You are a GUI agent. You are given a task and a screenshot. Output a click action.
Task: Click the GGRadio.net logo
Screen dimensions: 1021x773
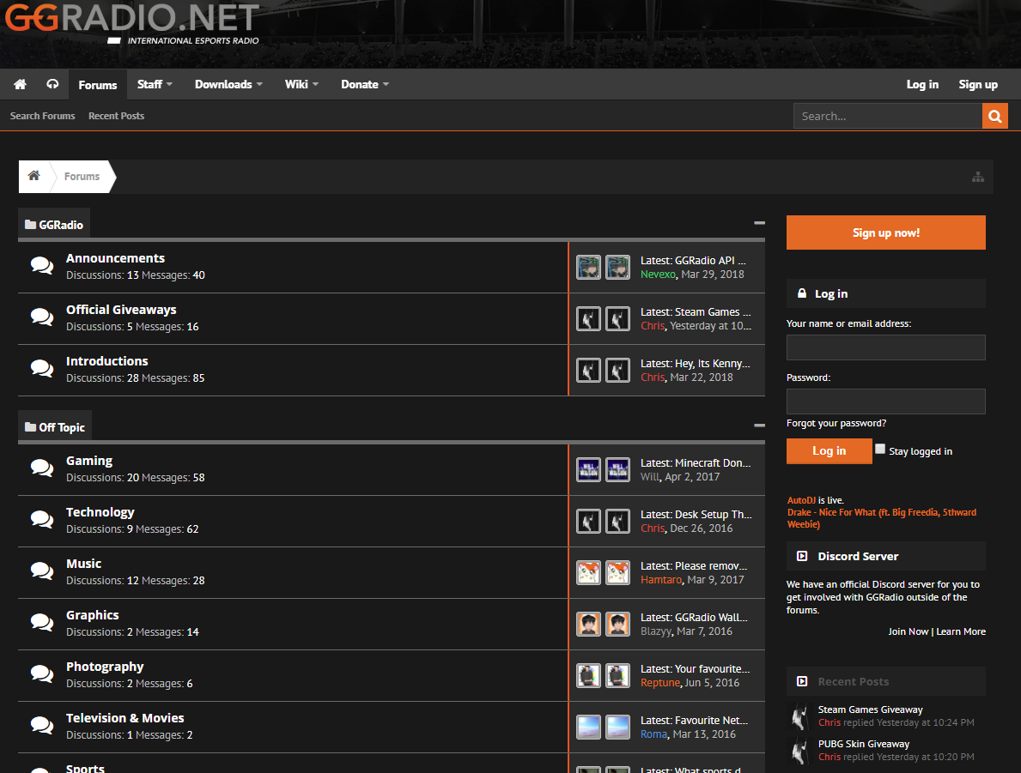(132, 23)
